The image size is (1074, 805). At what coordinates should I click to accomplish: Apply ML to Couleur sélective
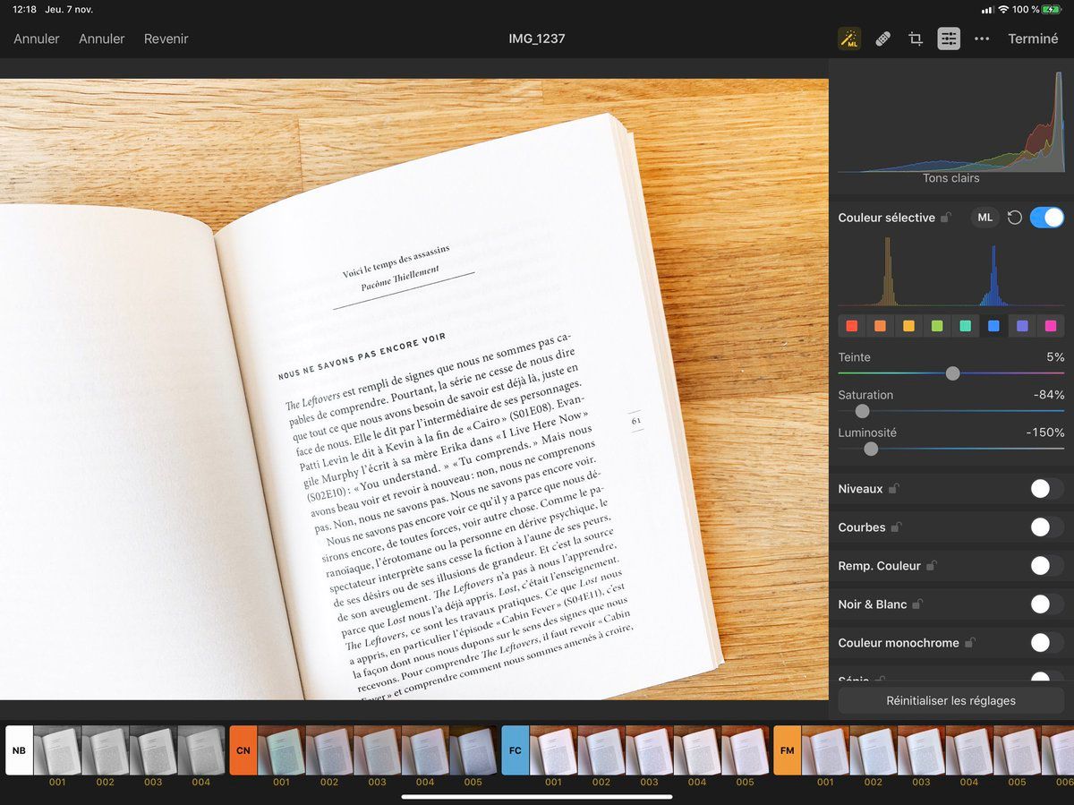coord(984,218)
